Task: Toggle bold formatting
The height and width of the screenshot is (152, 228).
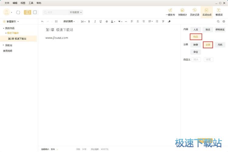Action: [89, 22]
